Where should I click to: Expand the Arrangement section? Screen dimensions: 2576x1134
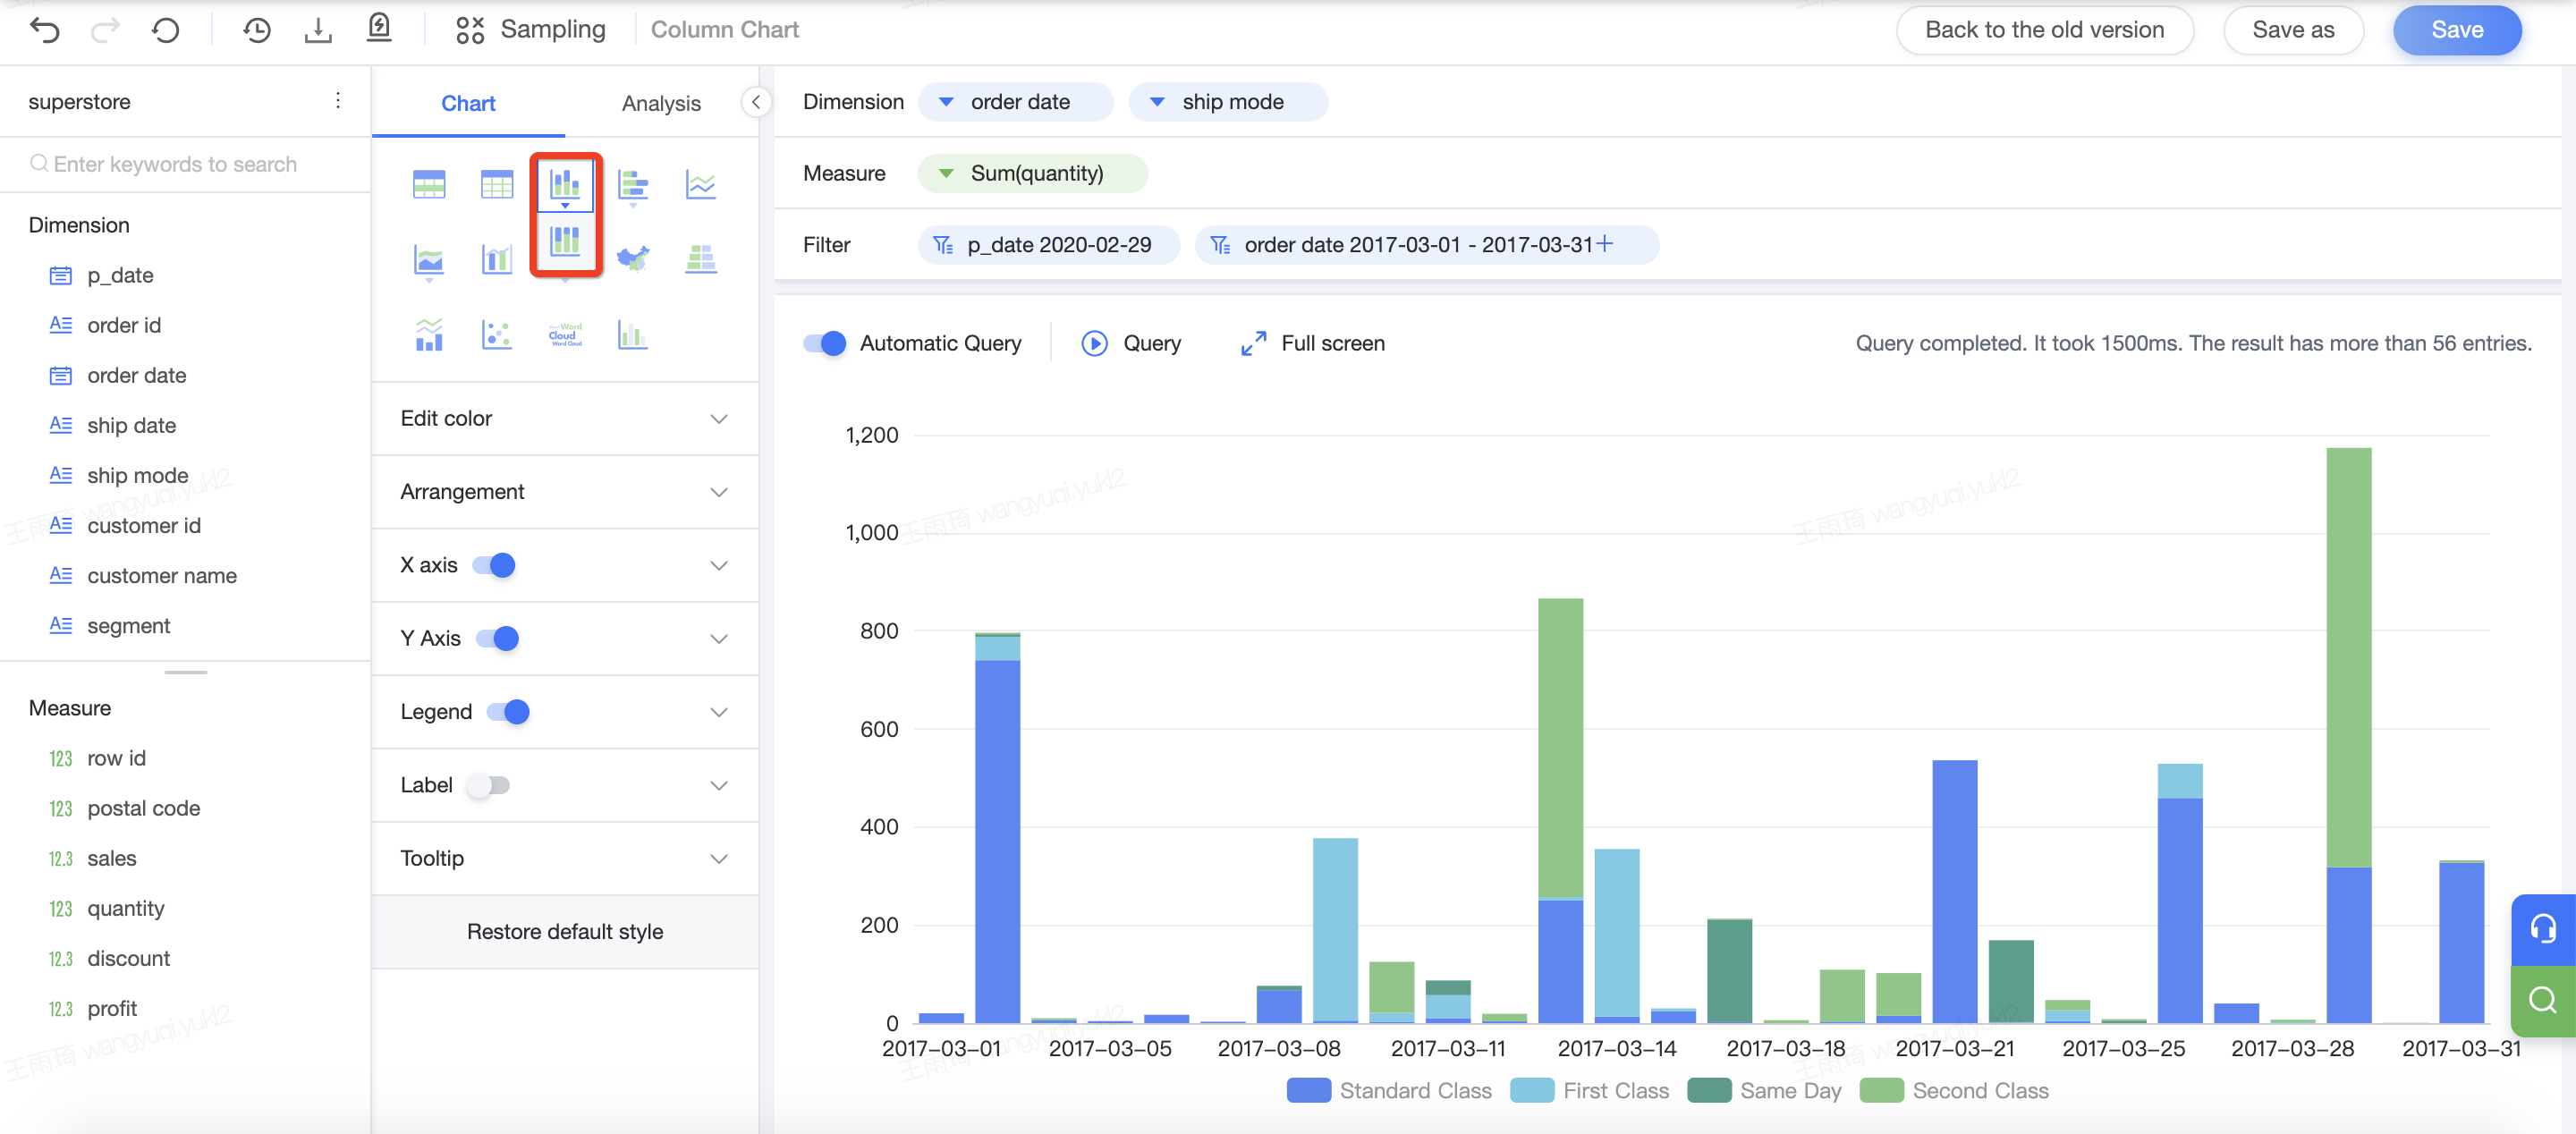(565, 491)
